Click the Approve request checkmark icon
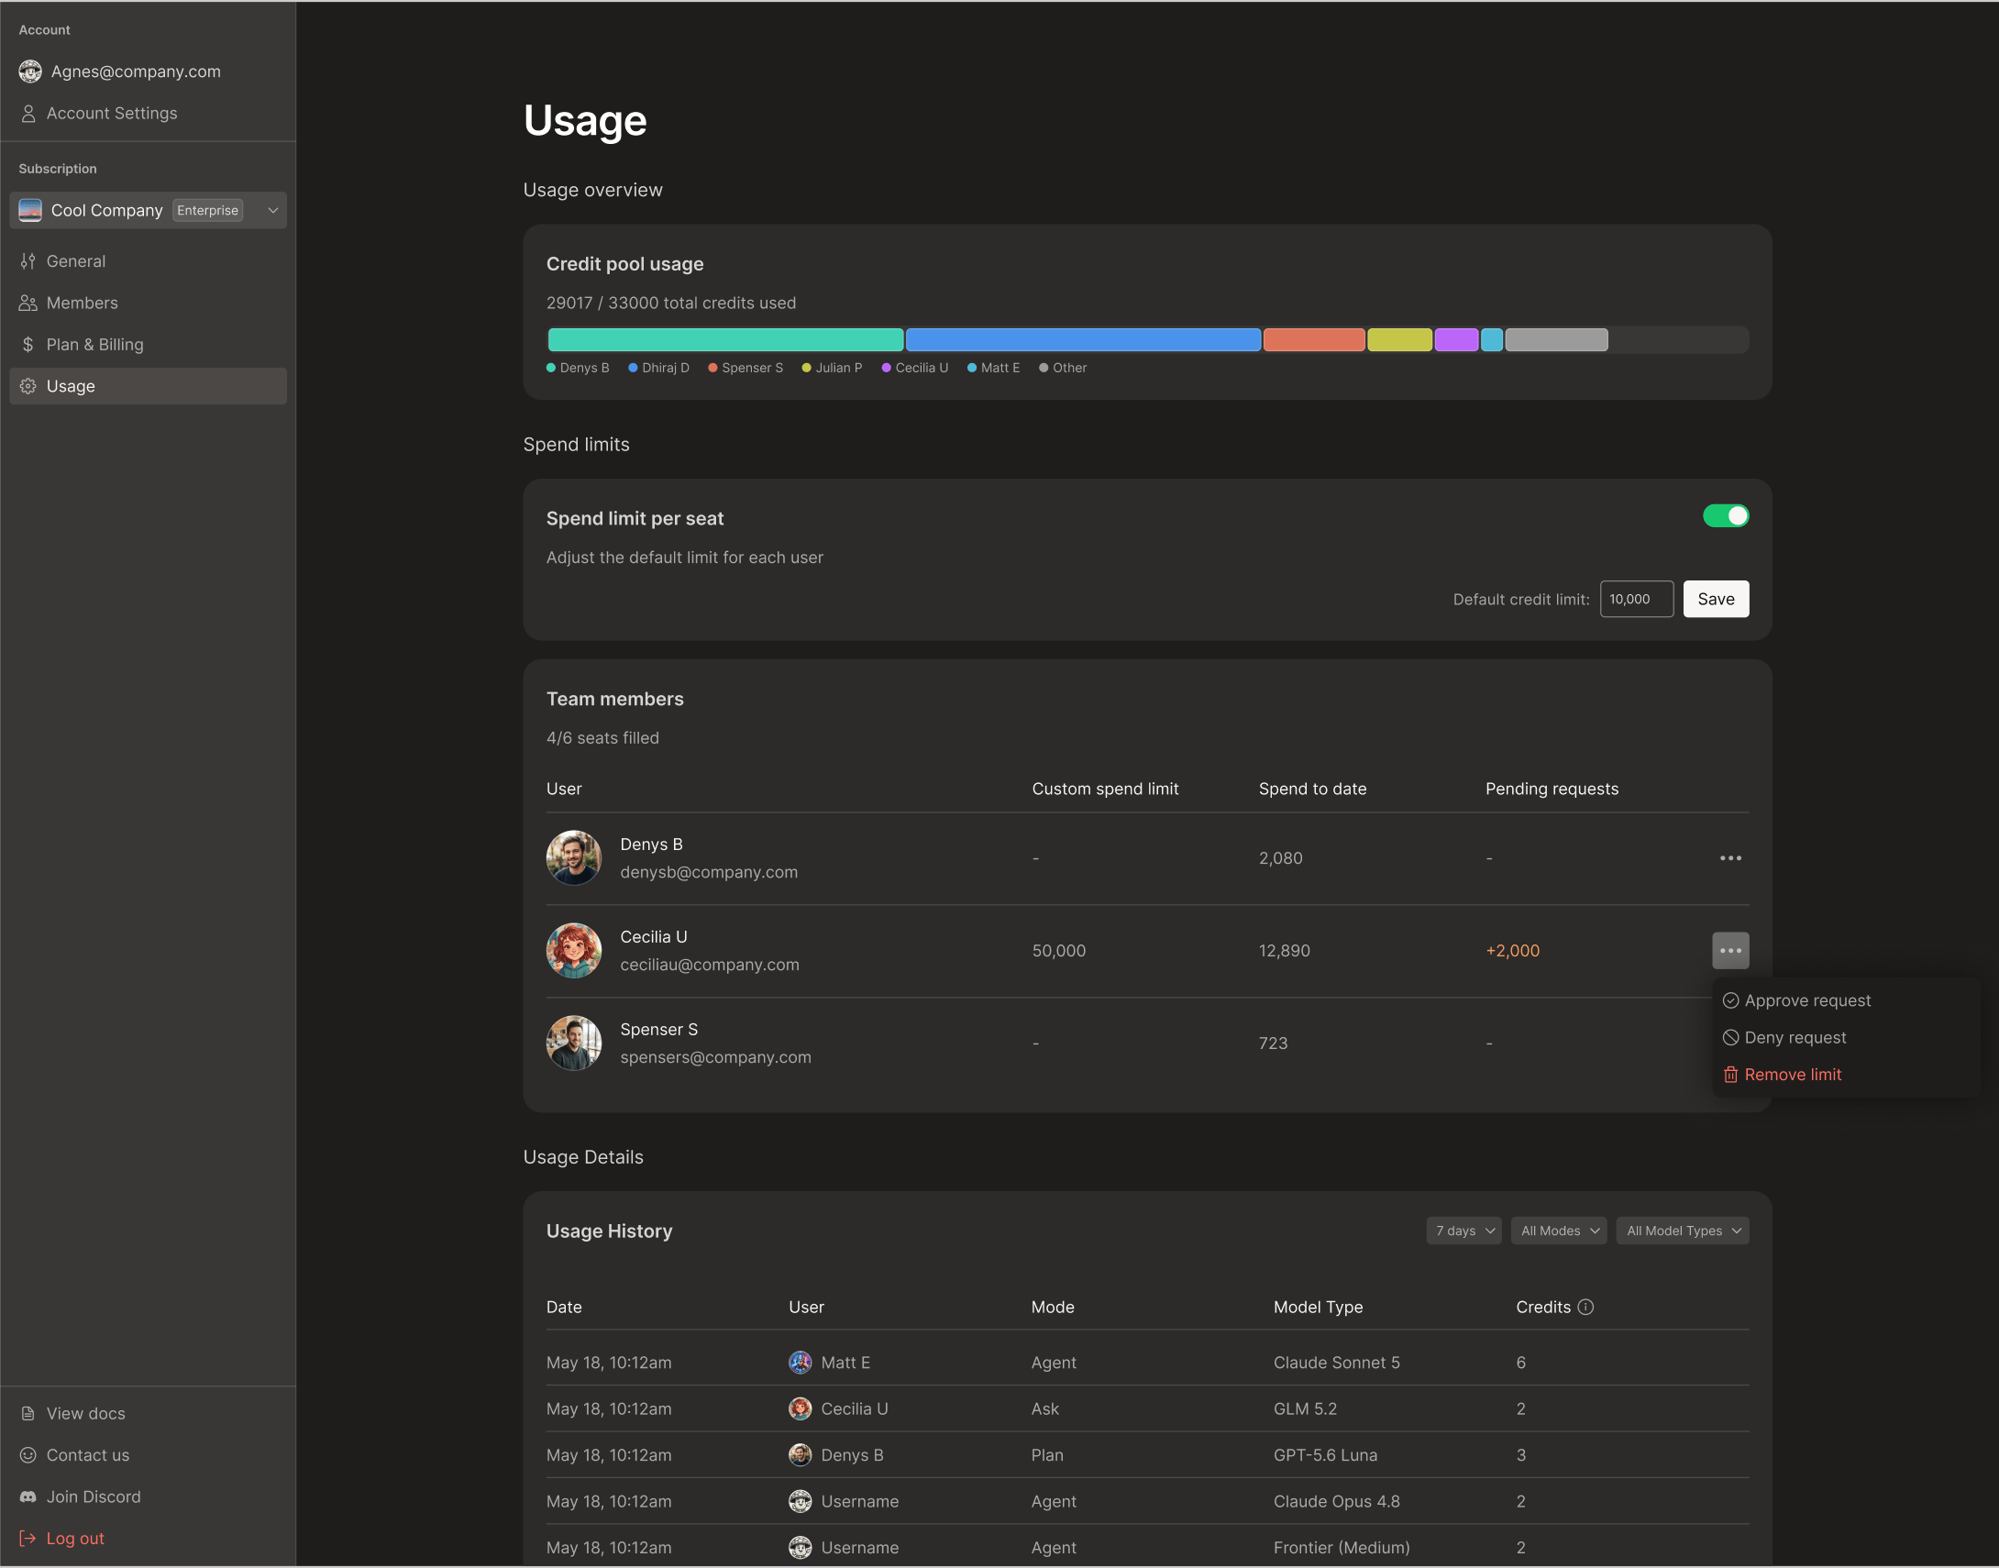 tap(1730, 1000)
